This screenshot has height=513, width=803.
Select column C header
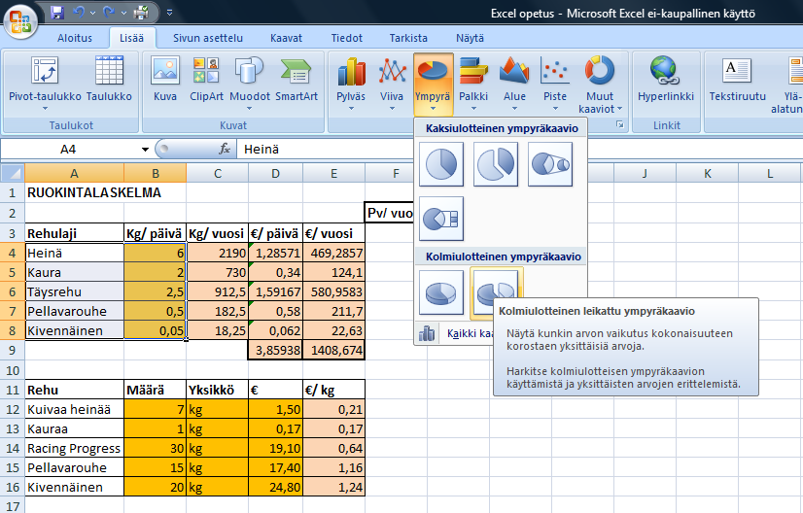(x=218, y=174)
